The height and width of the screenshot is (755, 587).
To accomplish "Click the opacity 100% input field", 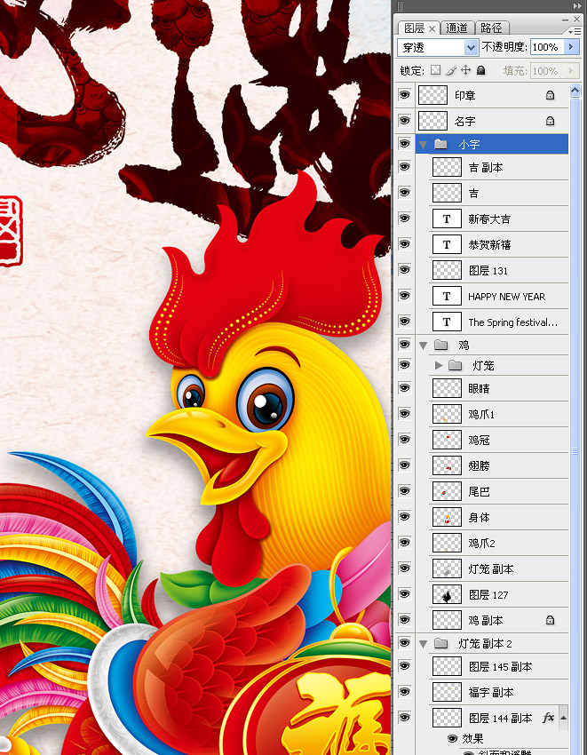I will [547, 47].
